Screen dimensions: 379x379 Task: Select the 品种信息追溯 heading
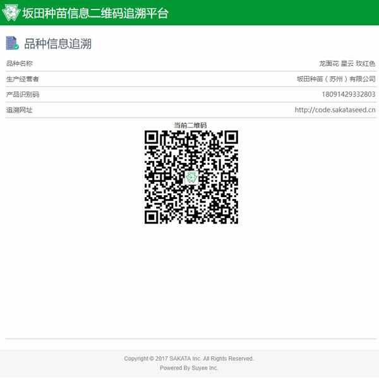(x=57, y=44)
